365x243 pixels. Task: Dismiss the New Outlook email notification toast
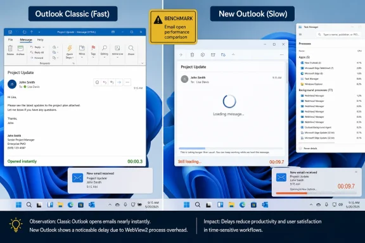(356, 172)
